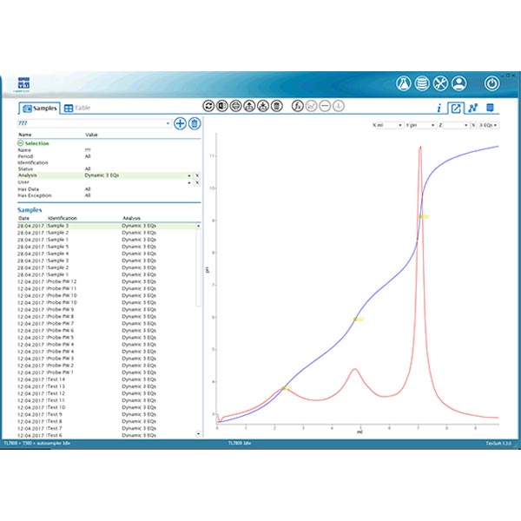This screenshot has width=521, height=521.
Task: Open the tools settings icon in header
Action: [440, 84]
